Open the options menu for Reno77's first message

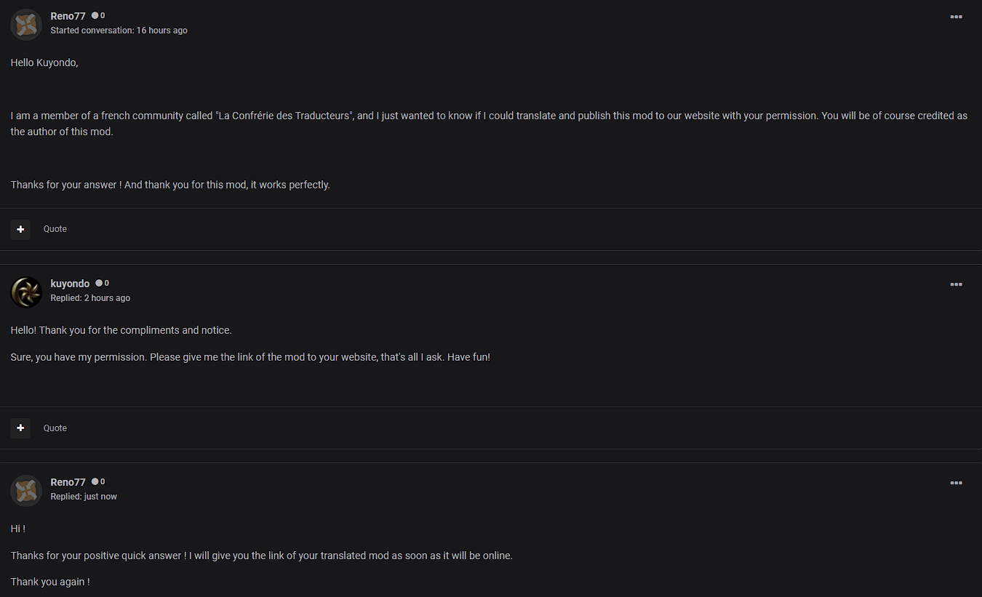956,17
